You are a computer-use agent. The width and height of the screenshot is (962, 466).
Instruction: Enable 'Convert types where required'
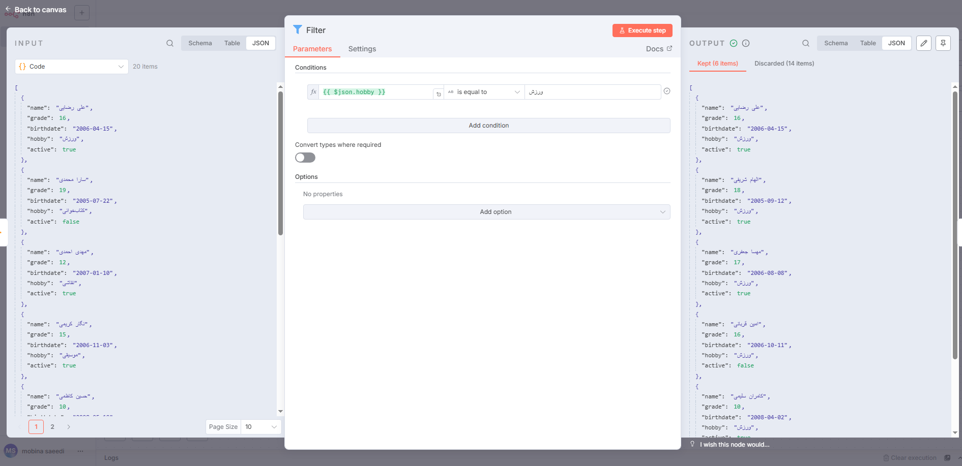coord(305,158)
